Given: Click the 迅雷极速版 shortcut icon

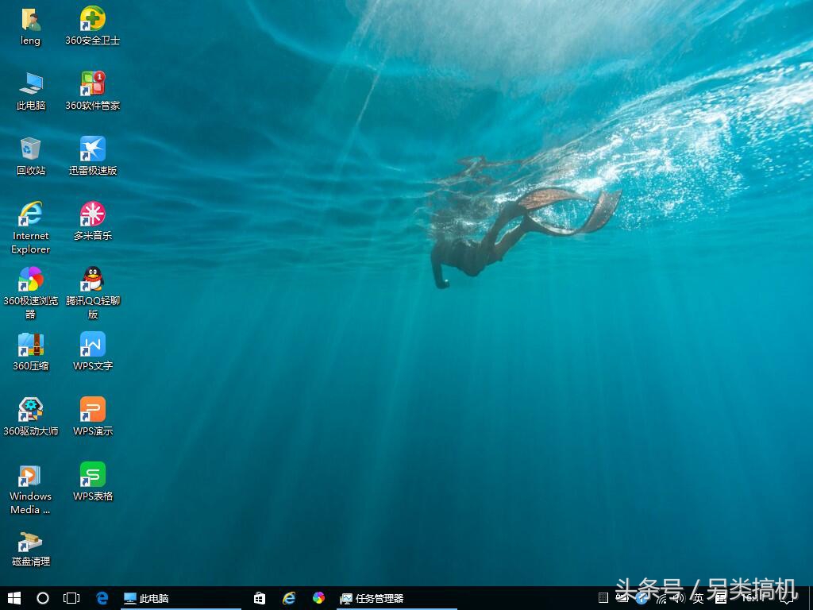Looking at the screenshot, I should point(93,149).
